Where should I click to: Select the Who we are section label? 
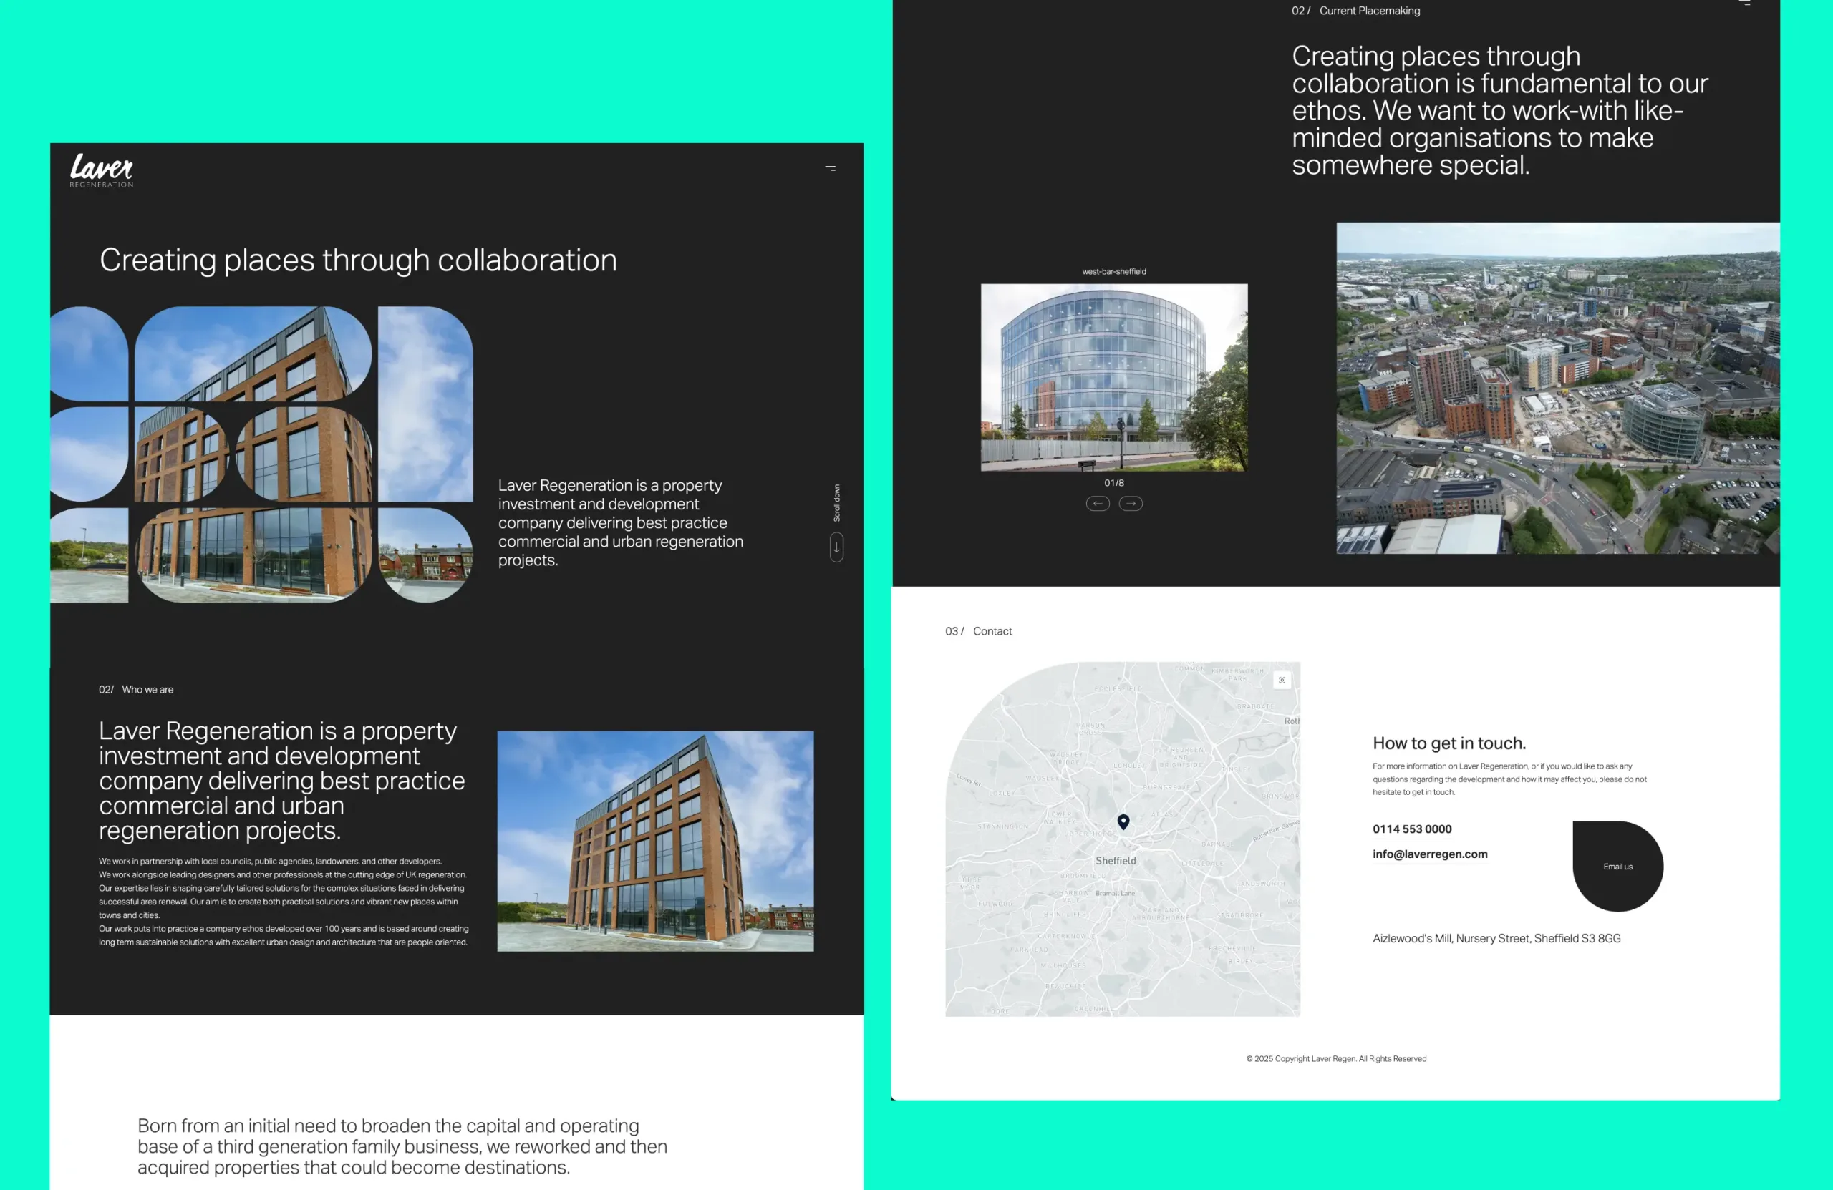coord(147,690)
